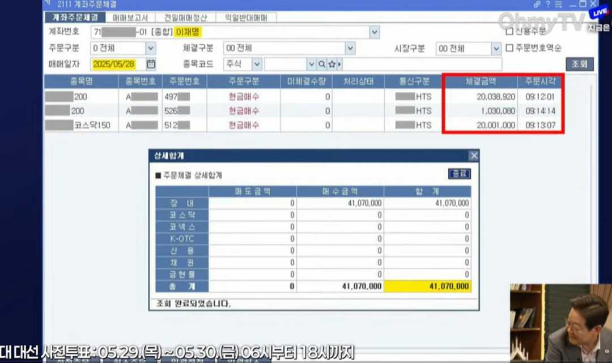Click the 미체결수량 column header
Image resolution: width=612 pixels, height=363 pixels.
tap(307, 82)
